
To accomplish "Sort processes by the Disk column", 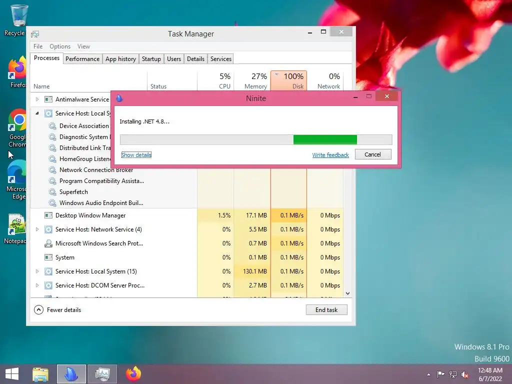I will (288, 80).
